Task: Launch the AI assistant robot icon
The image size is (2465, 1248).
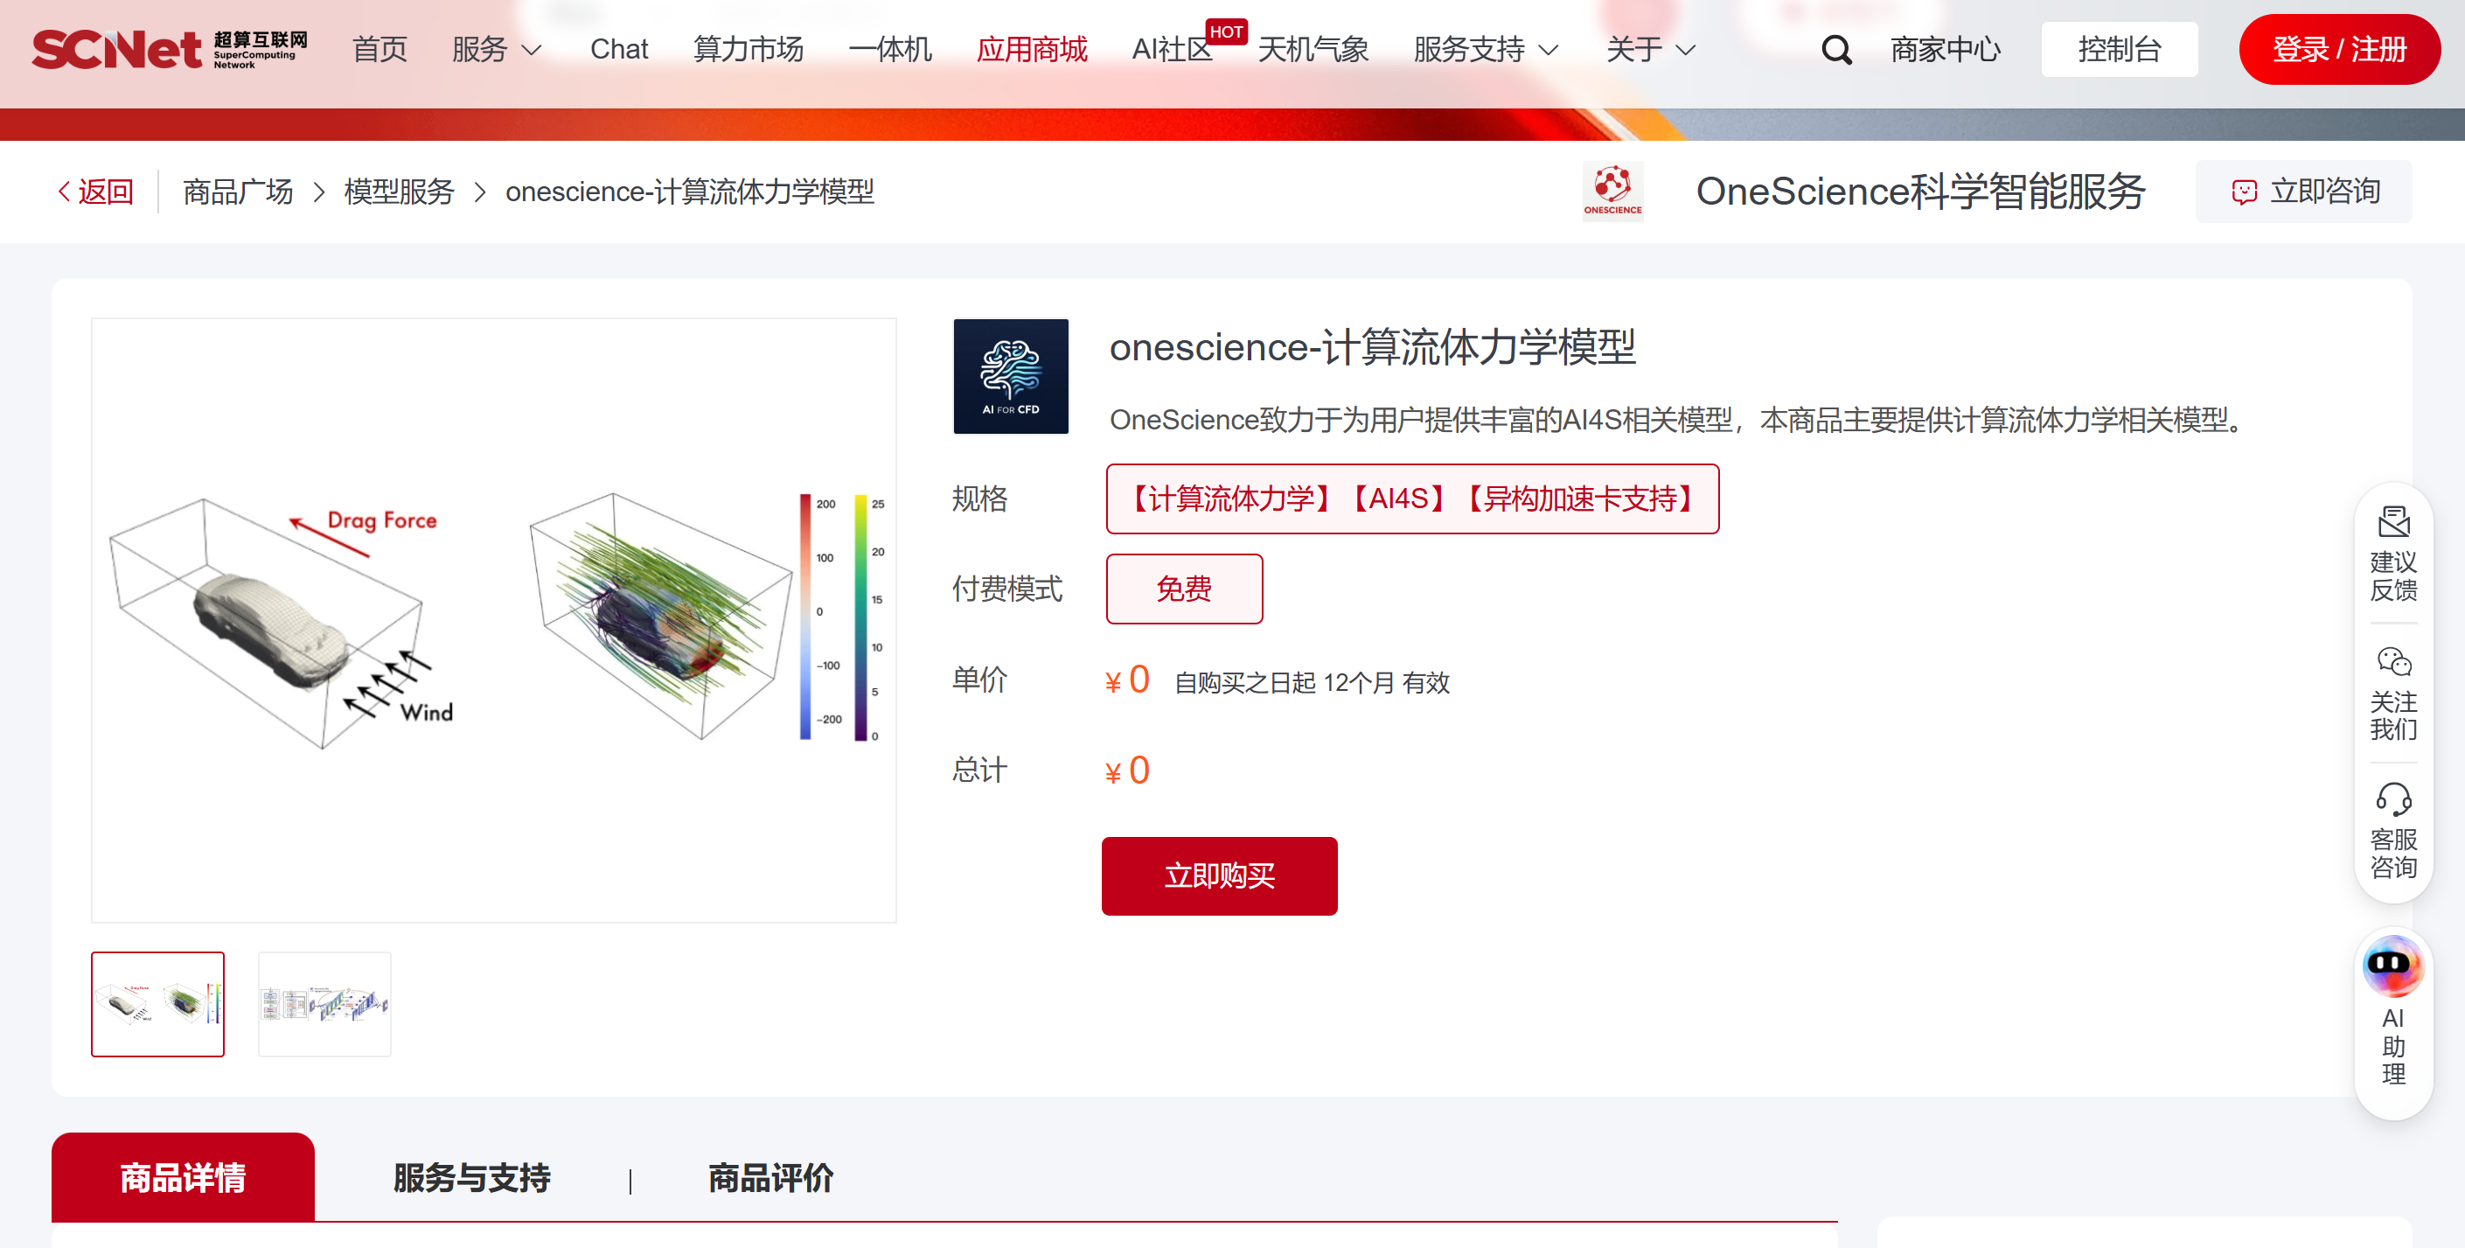Action: 2393,966
